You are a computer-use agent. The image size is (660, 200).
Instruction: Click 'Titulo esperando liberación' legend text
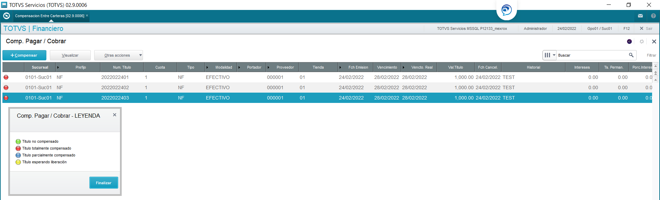(45, 162)
